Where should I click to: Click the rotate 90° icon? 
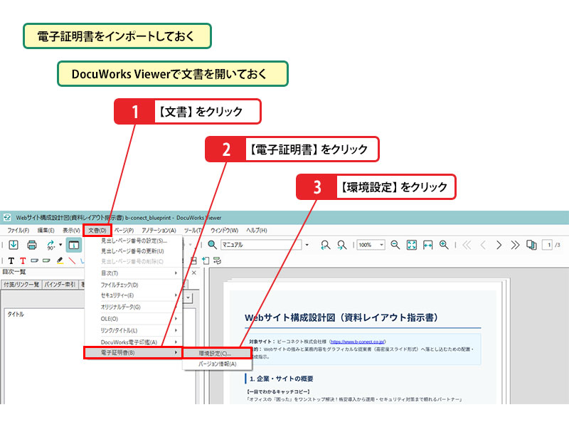[x=50, y=245]
